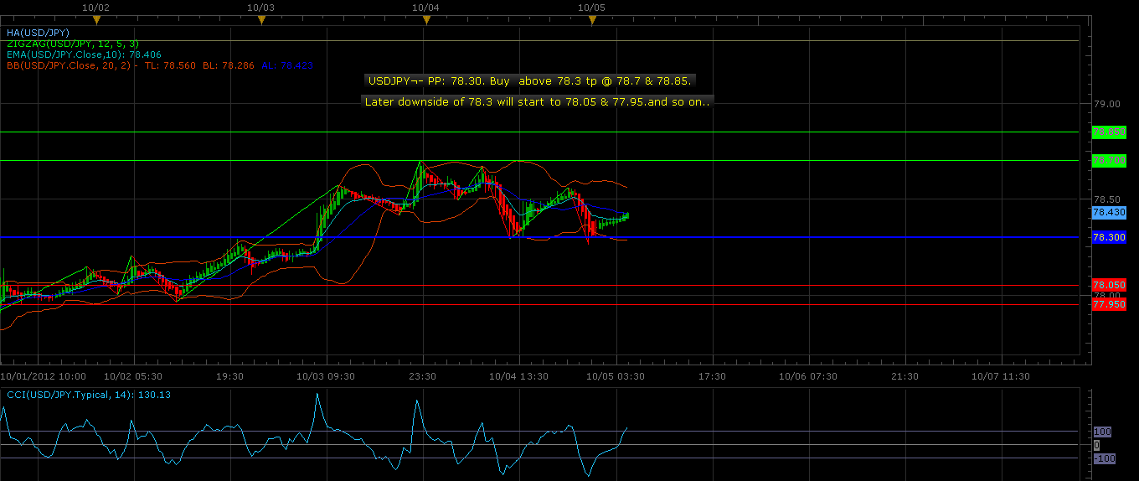1139x481 pixels.
Task: Select the CCI(USD/JPY.Typical, 14) indicator label
Action: [x=88, y=394]
